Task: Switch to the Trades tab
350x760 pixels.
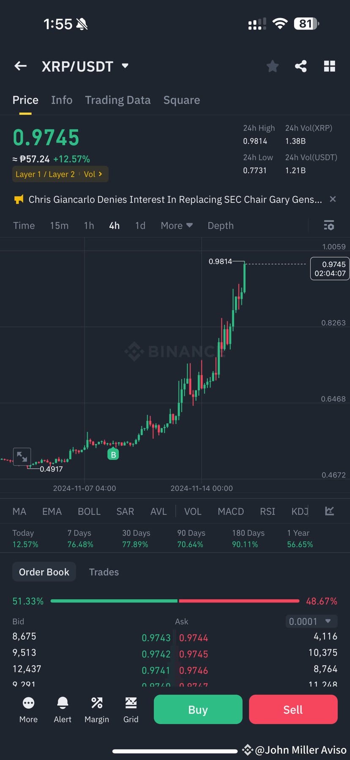Action: coord(104,572)
